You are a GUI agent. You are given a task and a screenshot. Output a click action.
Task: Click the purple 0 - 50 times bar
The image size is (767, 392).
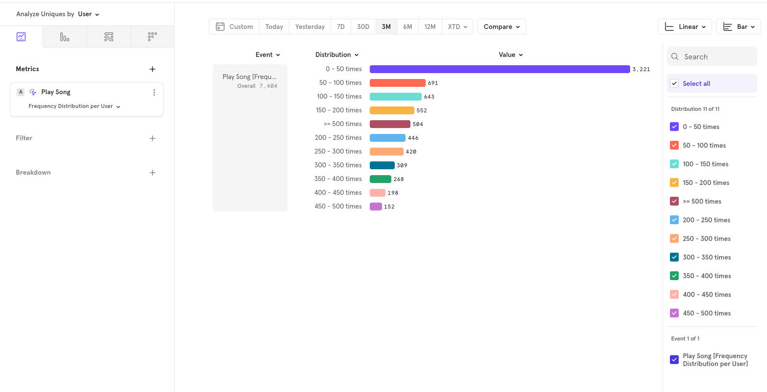499,69
